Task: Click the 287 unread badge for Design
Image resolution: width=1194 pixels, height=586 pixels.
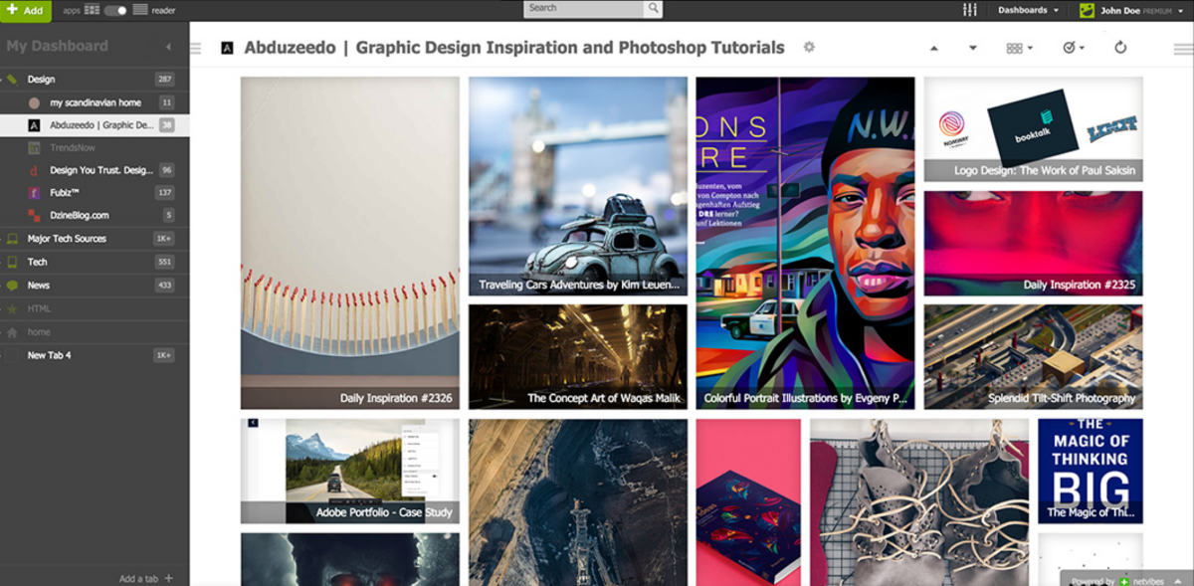Action: tap(164, 79)
